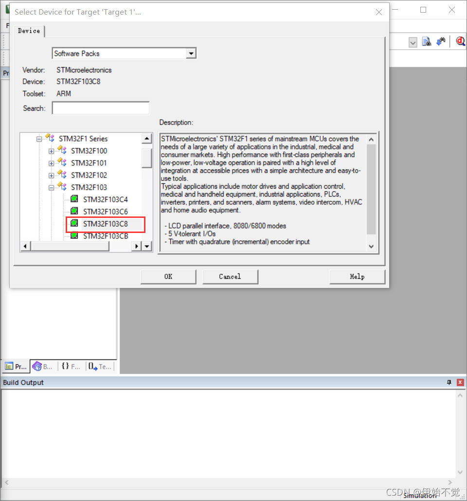Screen dimensions: 467x501
Task: Open the Templates tab icon
Action: click(93, 366)
